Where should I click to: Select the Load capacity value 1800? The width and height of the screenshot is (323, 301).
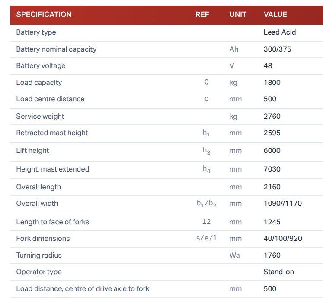(272, 83)
